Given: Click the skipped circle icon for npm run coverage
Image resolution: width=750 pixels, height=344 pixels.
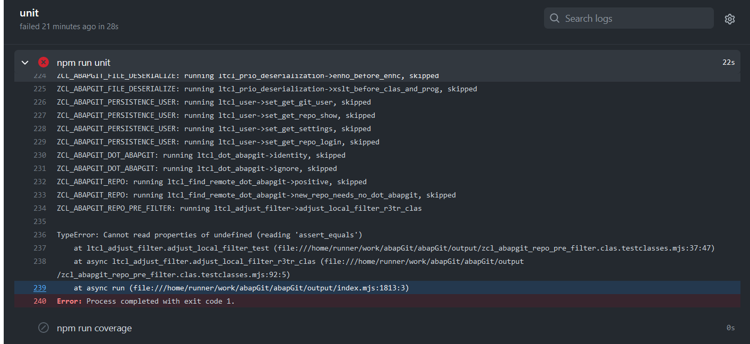Looking at the screenshot, I should click(x=43, y=328).
